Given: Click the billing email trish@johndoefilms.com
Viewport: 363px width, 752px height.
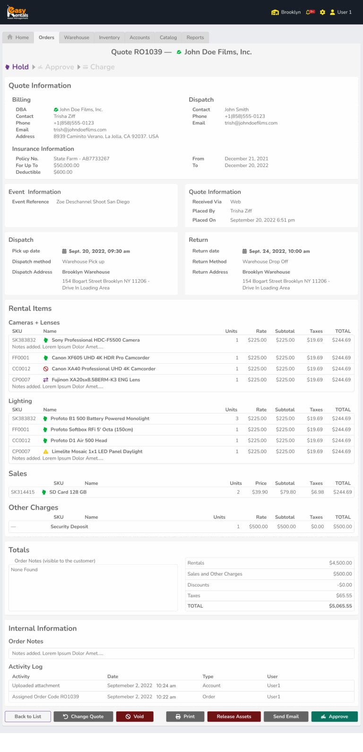Looking at the screenshot, I should pos(80,130).
